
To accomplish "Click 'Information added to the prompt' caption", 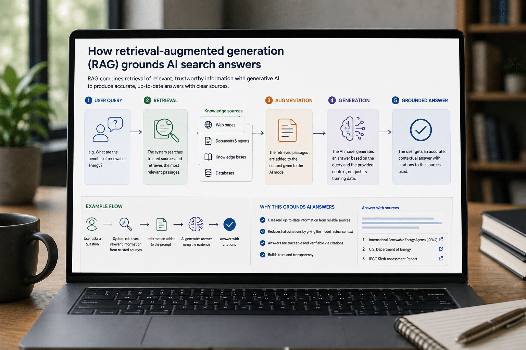I will [x=161, y=242].
